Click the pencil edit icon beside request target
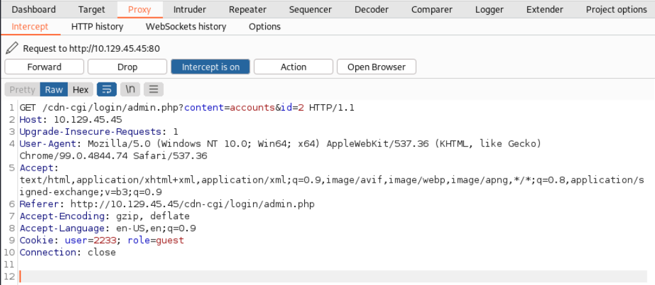 12,48
